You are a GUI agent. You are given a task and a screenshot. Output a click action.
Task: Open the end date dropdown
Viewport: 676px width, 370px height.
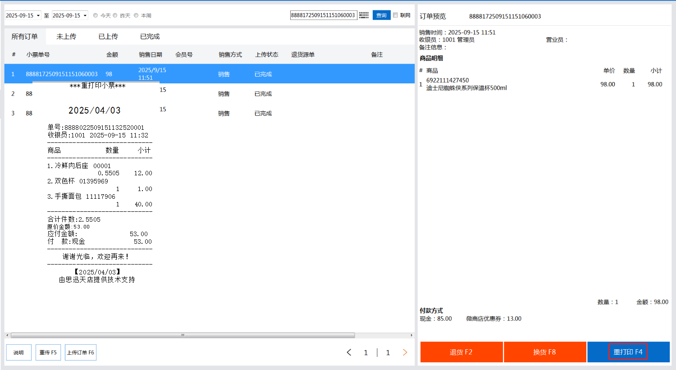point(85,16)
